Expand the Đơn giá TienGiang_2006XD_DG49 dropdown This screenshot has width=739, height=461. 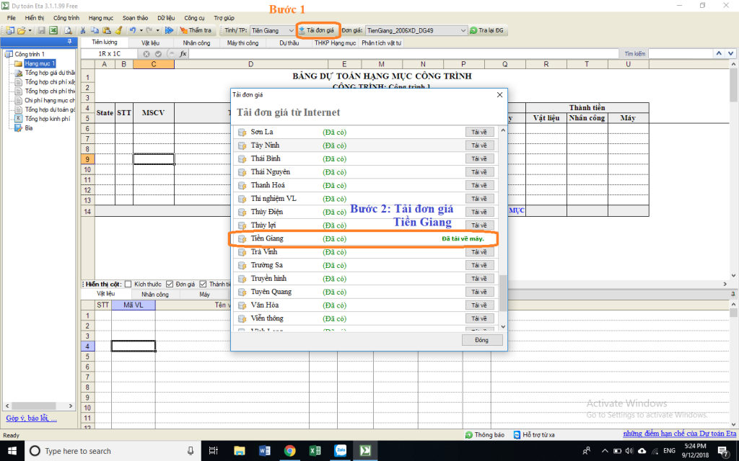(463, 31)
